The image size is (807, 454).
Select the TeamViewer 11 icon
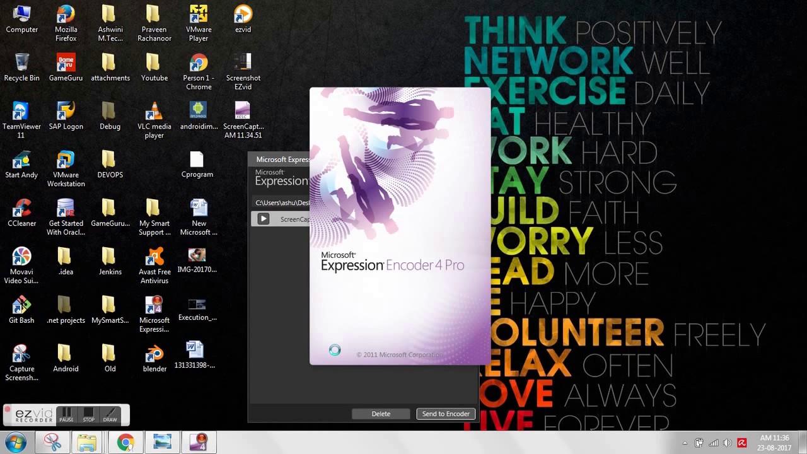(21, 120)
